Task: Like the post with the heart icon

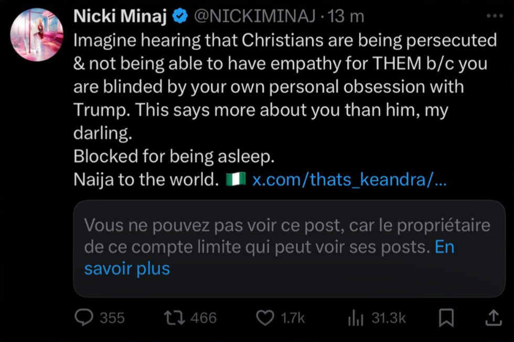Action: coord(265,317)
